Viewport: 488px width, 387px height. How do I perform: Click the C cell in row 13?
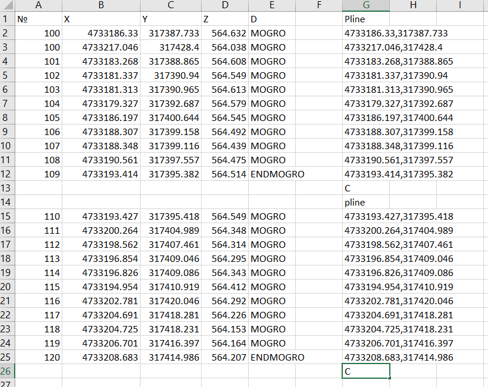[x=366, y=188]
